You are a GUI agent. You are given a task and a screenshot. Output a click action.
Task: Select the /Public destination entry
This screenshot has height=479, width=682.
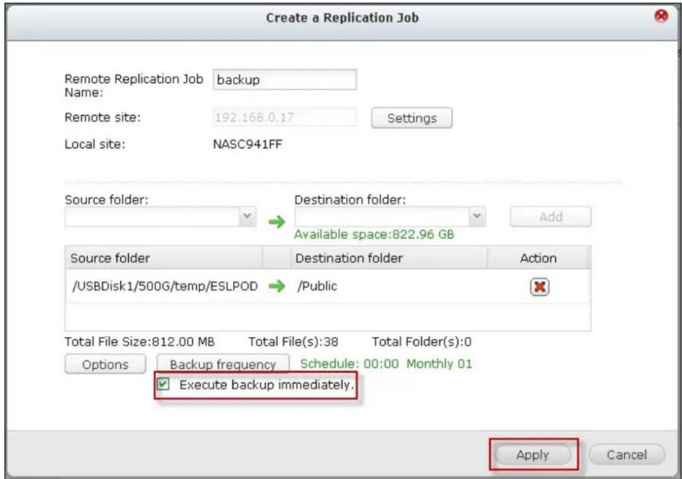pyautogui.click(x=317, y=286)
